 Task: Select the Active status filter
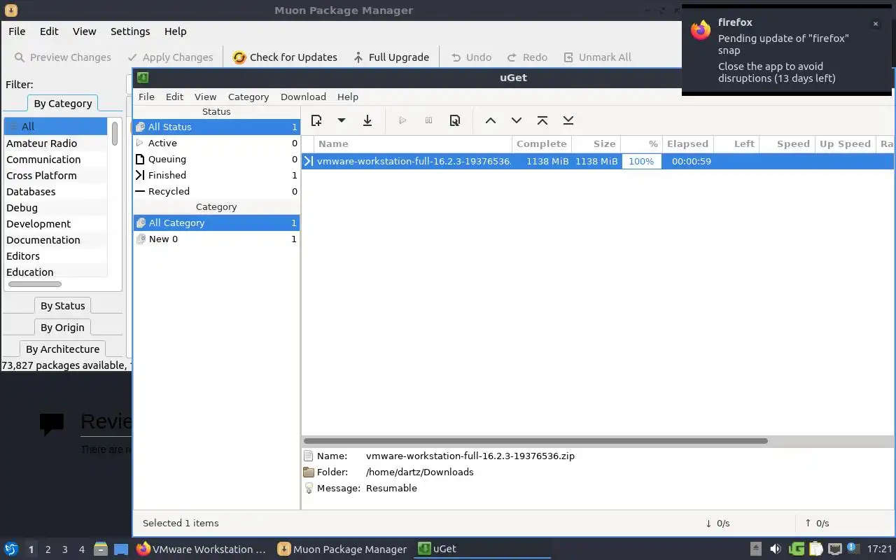click(216, 143)
